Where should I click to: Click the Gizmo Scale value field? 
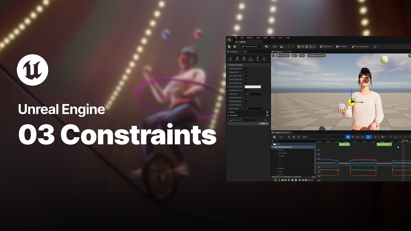[x=253, y=108]
